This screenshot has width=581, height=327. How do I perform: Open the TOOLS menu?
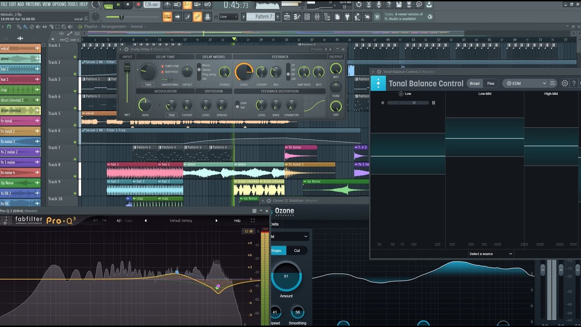click(x=73, y=4)
